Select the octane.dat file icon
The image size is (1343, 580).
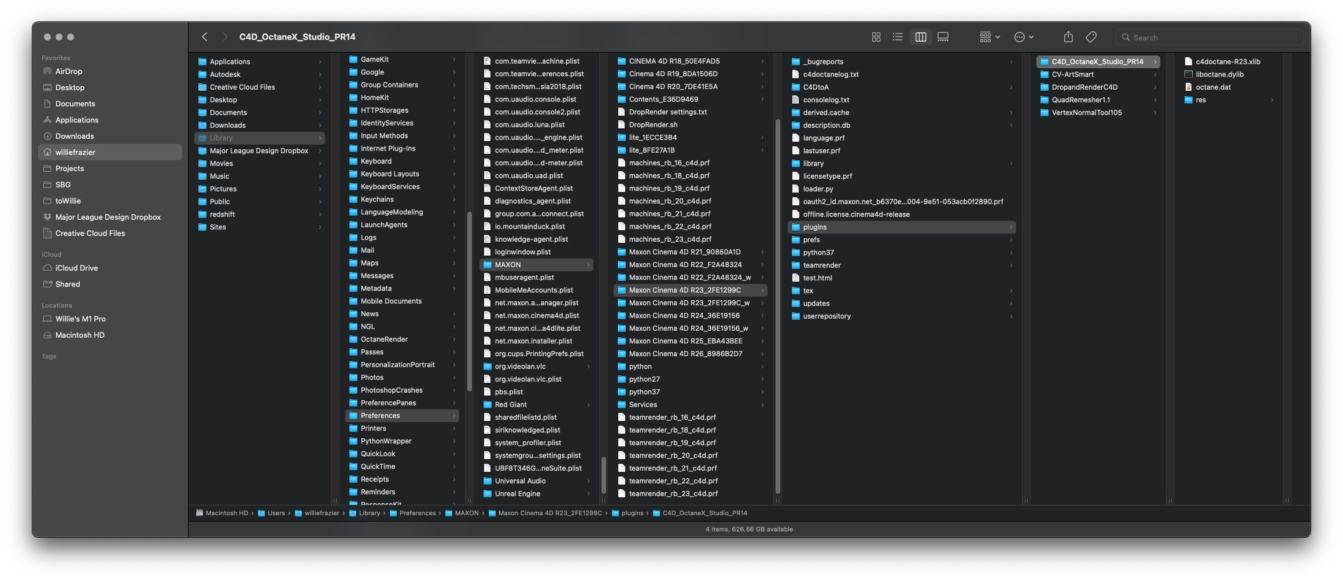1189,87
